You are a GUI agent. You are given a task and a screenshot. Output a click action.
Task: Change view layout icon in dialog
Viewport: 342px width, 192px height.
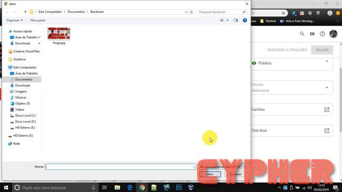[222, 20]
